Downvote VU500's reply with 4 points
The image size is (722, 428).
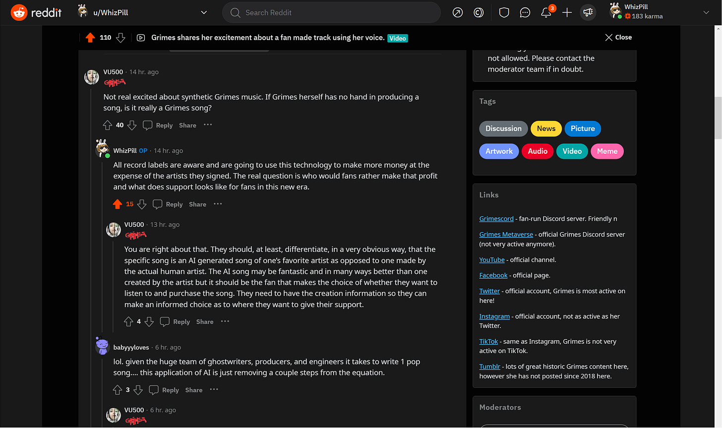pos(149,322)
